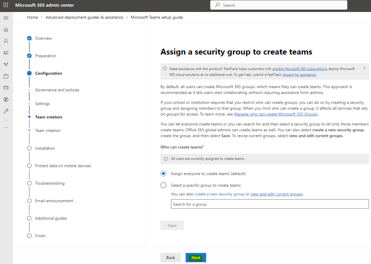This screenshot has height=264, width=371.
Task: Go to Home breadcrumb
Action: pos(32,17)
